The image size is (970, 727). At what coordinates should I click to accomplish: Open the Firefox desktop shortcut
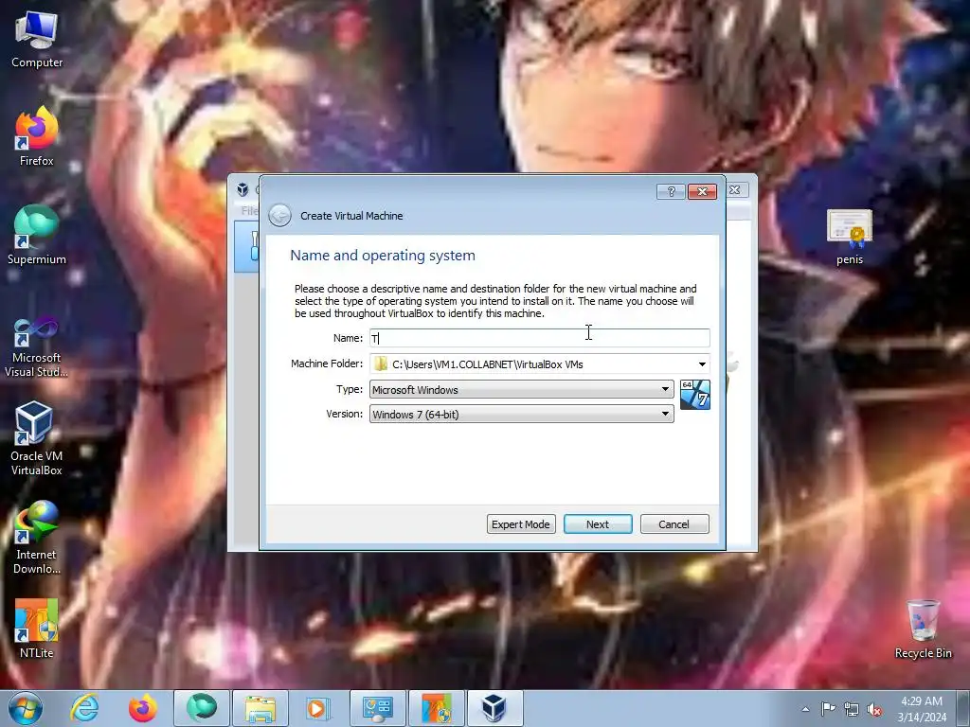click(37, 137)
